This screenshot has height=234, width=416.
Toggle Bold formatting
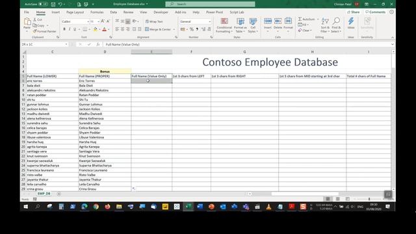[x=64, y=29]
